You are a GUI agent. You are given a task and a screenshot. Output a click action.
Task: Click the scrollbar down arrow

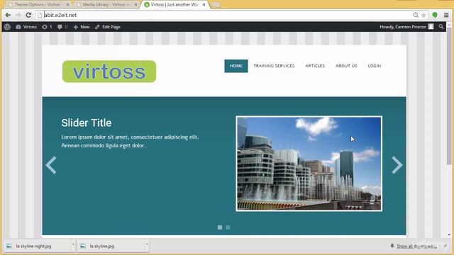coord(449,234)
